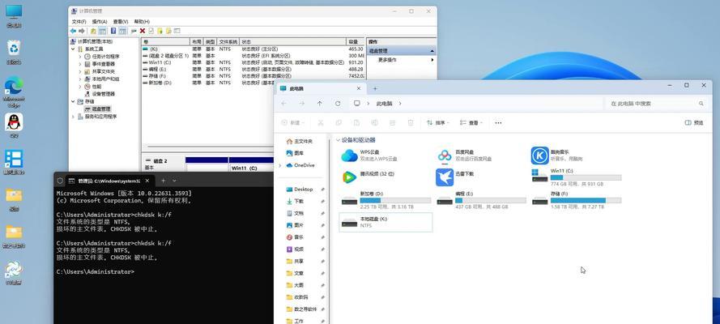The image size is (720, 324).
Task: Expand OneDrive in Explorer sidebar
Action: coord(280,165)
